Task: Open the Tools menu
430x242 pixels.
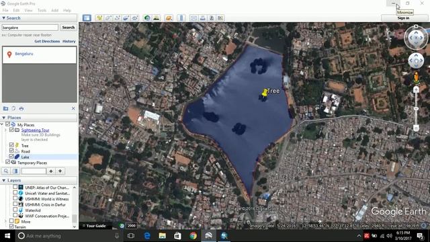Action: (x=42, y=11)
